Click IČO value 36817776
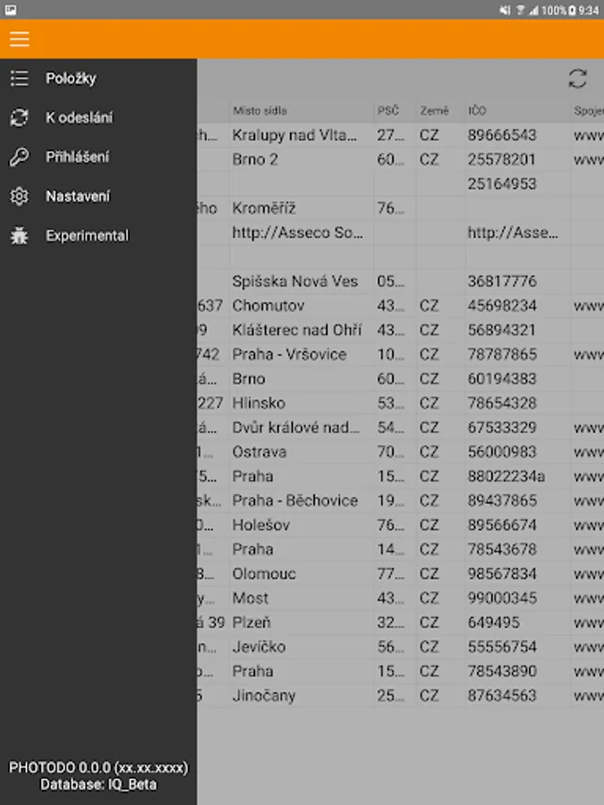Viewport: 604px width, 805px height. [502, 282]
